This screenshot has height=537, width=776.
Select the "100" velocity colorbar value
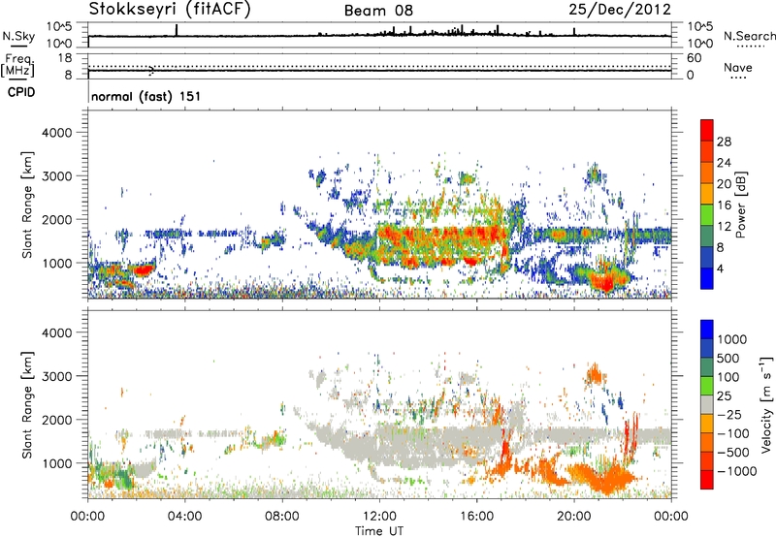click(728, 377)
